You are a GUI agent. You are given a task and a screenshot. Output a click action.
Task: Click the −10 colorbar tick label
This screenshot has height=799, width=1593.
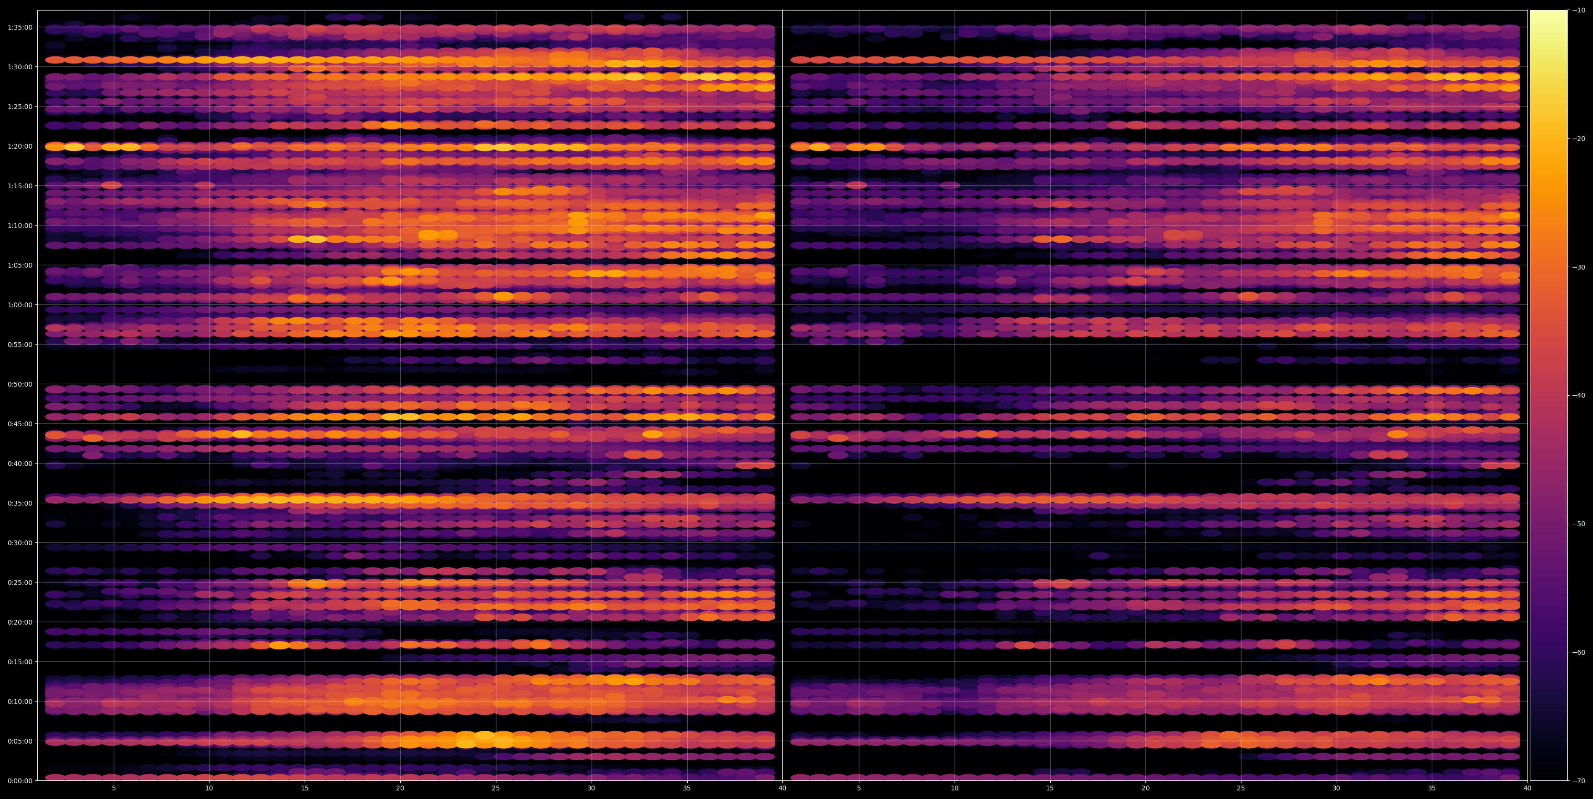1579,10
